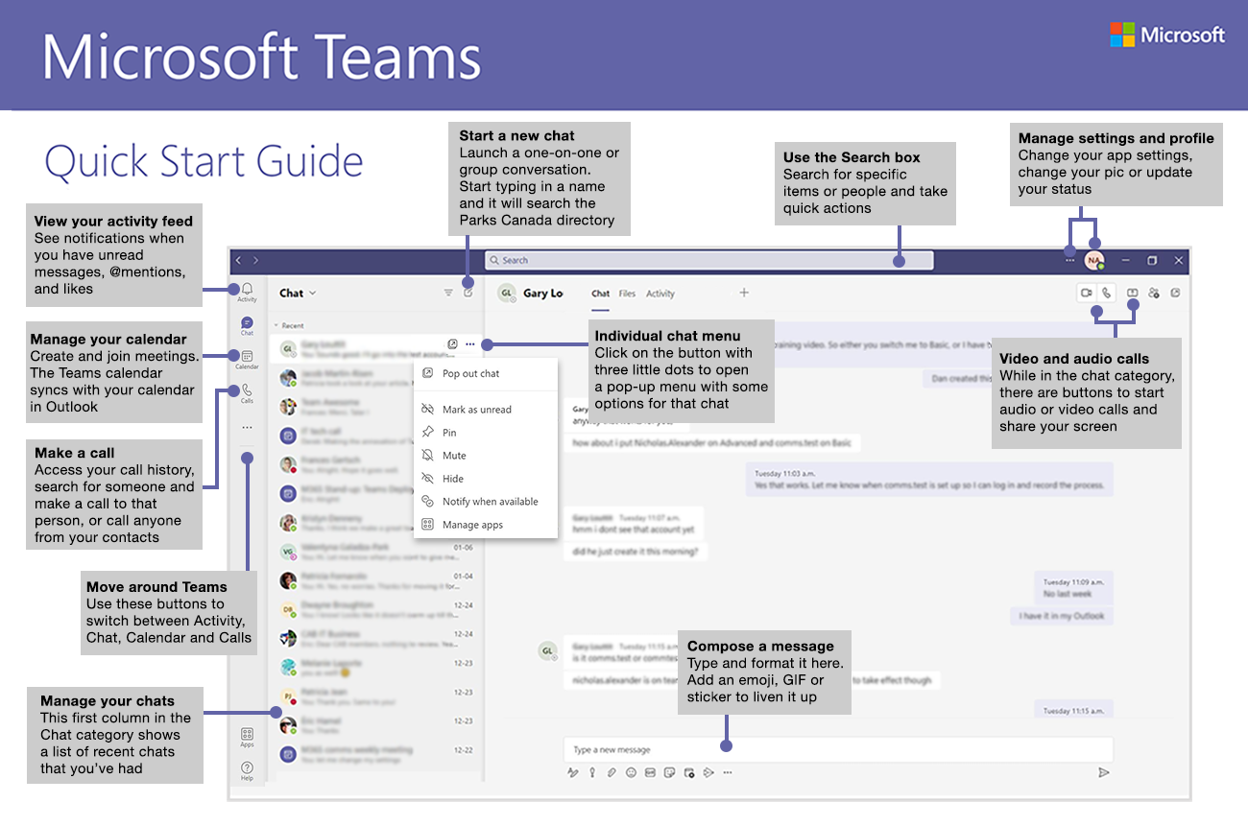Click into the Search box
Viewport: 1248px width, 826px height.
pyautogui.click(x=708, y=260)
